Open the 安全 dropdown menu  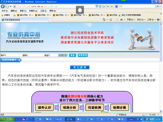(141, 19)
